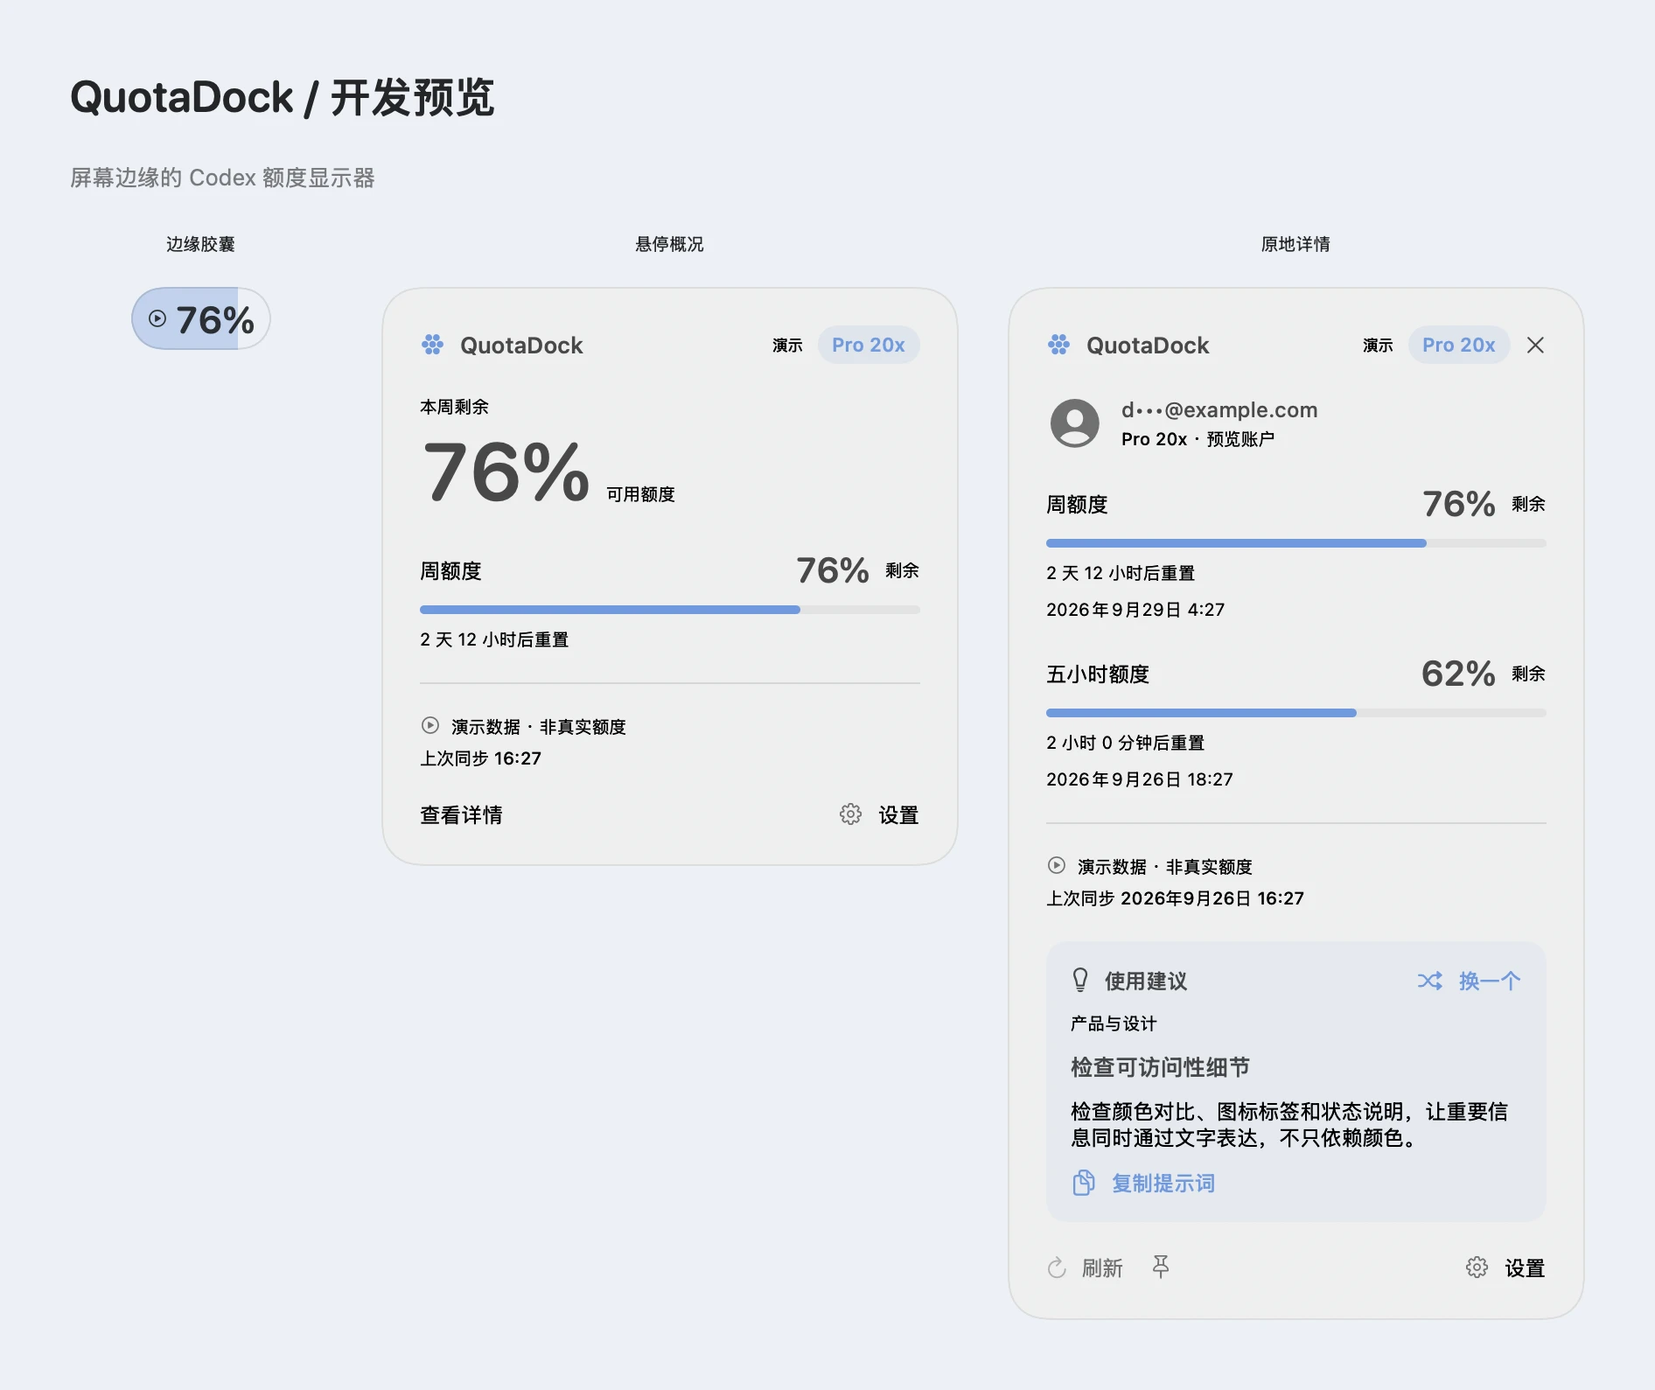Click the account avatar icon

click(x=1074, y=423)
